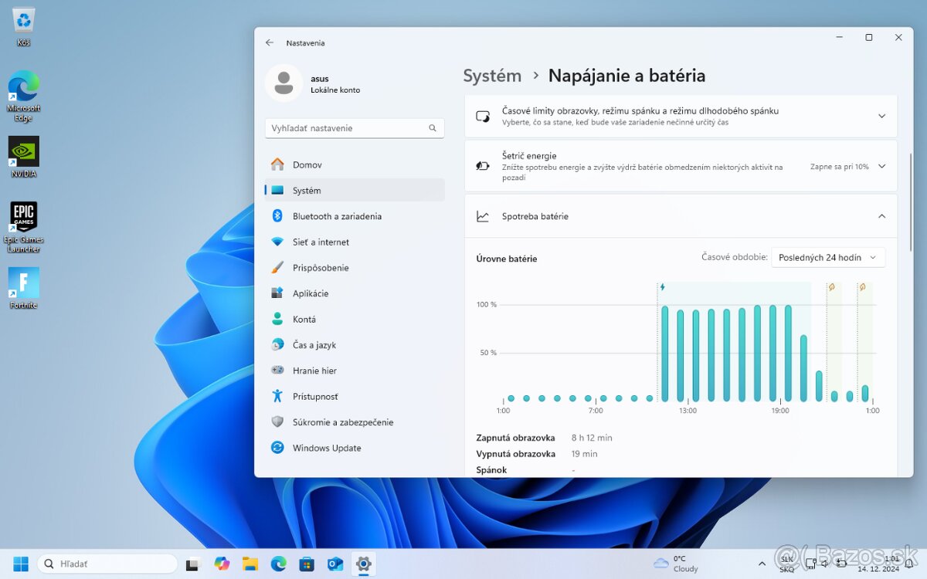The width and height of the screenshot is (927, 579).
Task: Expand the screen and sleep timeouts section
Action: pyautogui.click(x=881, y=115)
